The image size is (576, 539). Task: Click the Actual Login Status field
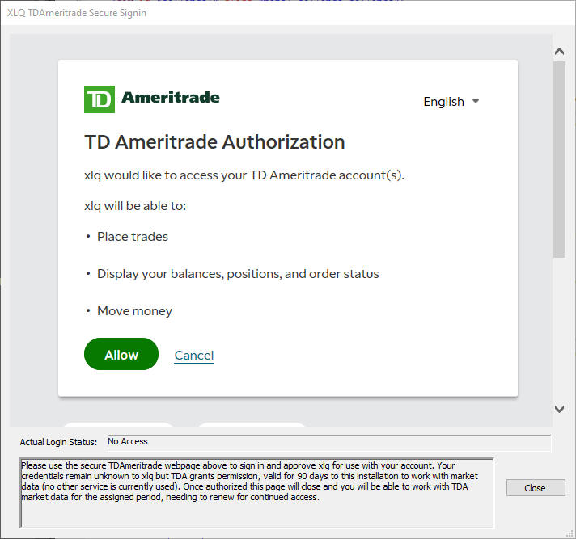(x=328, y=442)
